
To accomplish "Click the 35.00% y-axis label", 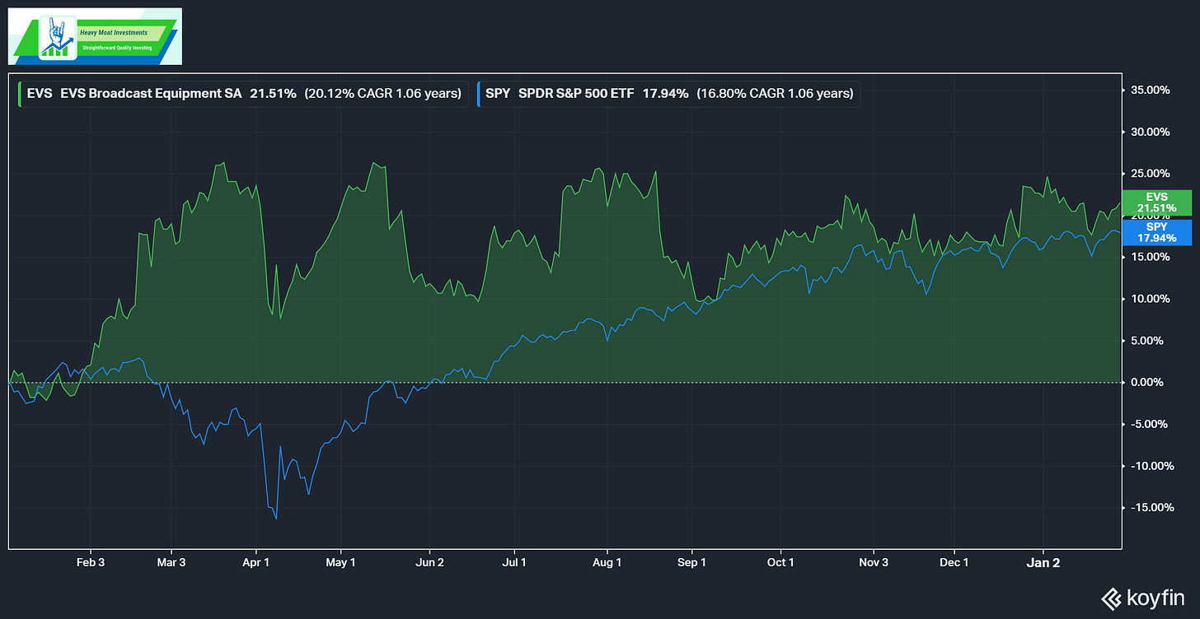I will (x=1152, y=90).
